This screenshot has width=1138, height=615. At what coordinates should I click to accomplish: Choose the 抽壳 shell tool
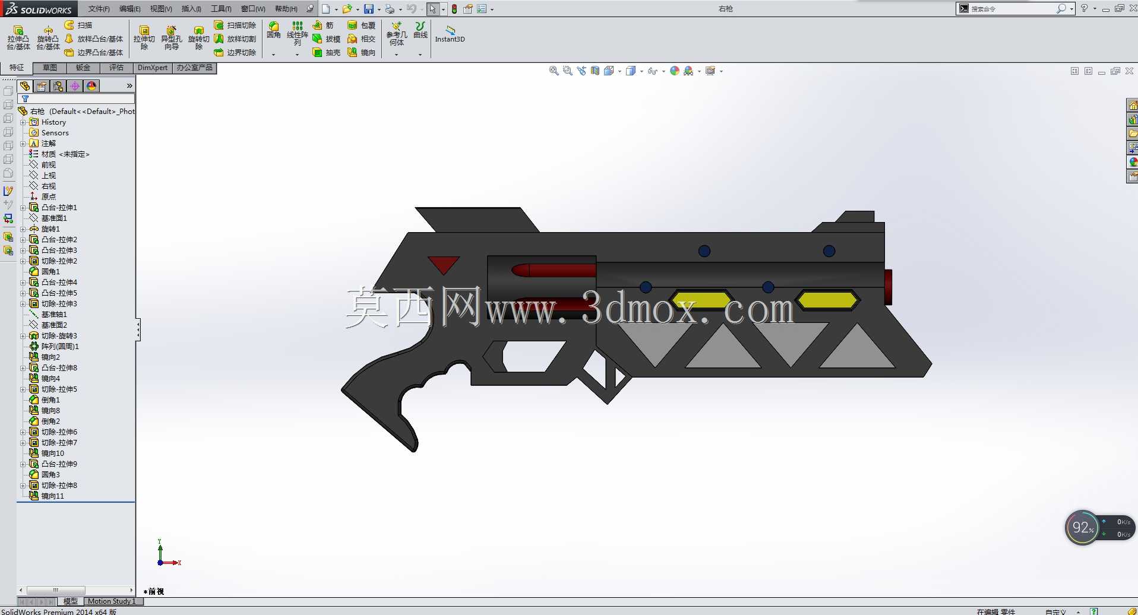(327, 52)
